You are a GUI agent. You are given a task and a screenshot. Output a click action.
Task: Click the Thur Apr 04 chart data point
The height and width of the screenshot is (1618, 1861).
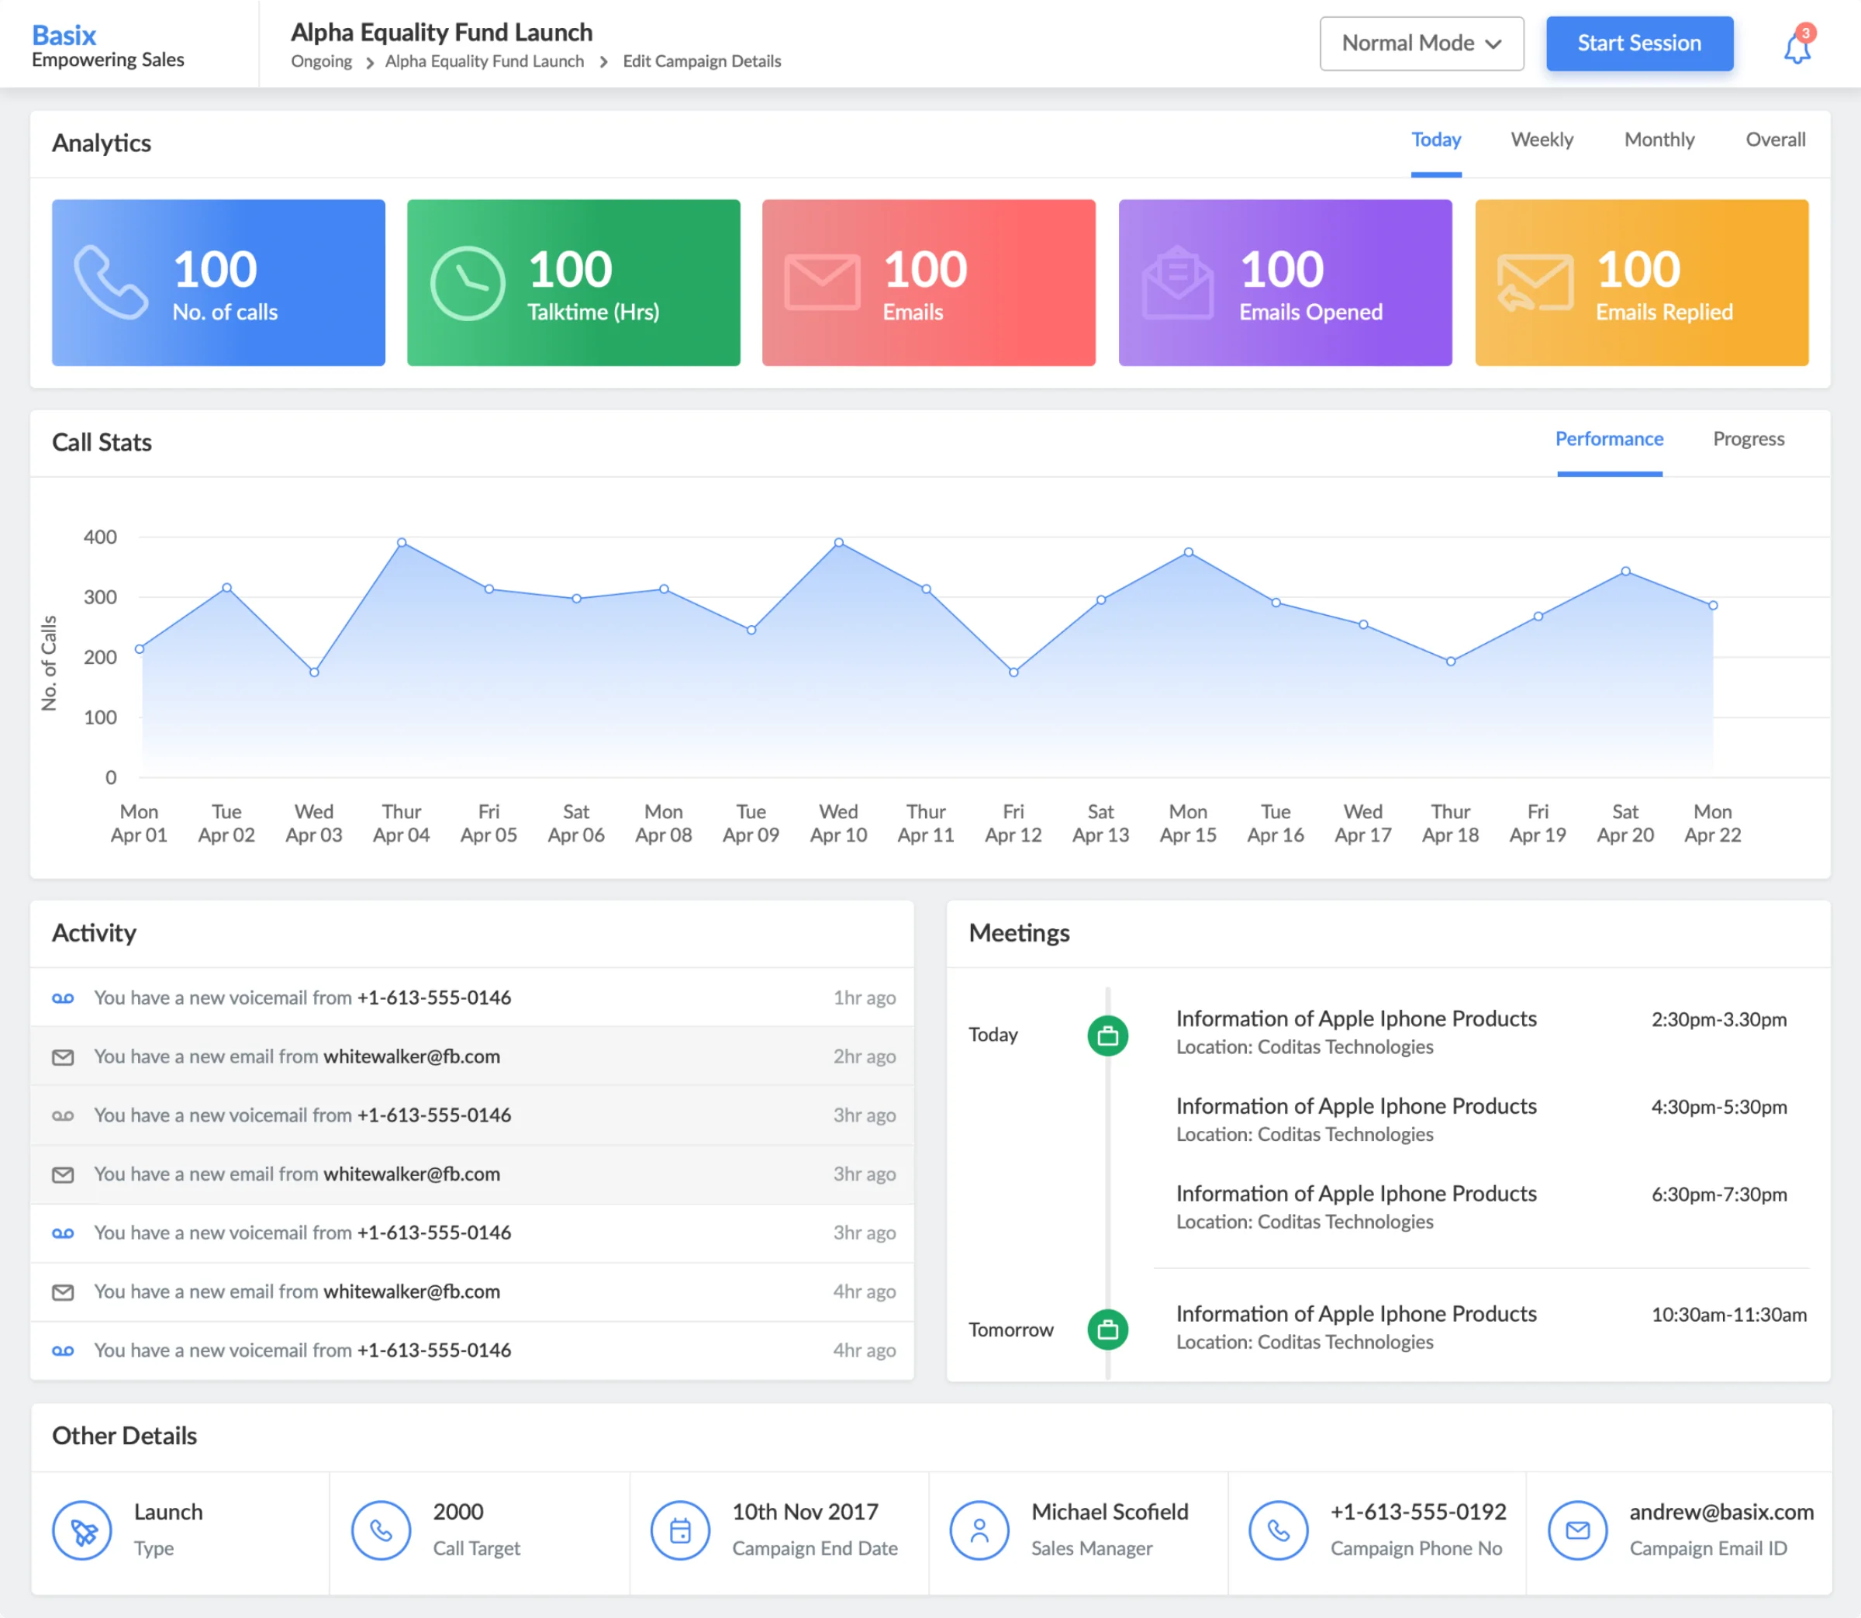402,543
